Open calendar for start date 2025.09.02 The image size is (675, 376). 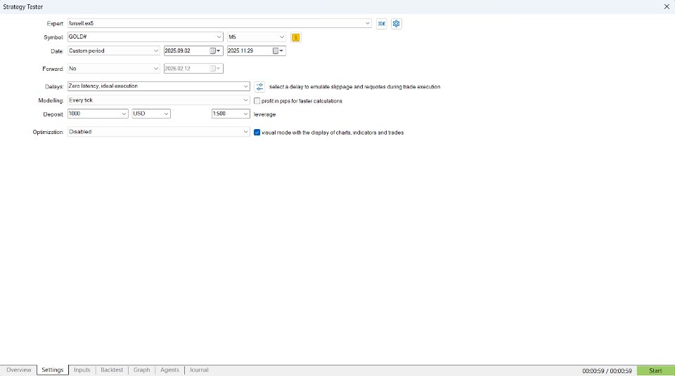pyautogui.click(x=215, y=51)
